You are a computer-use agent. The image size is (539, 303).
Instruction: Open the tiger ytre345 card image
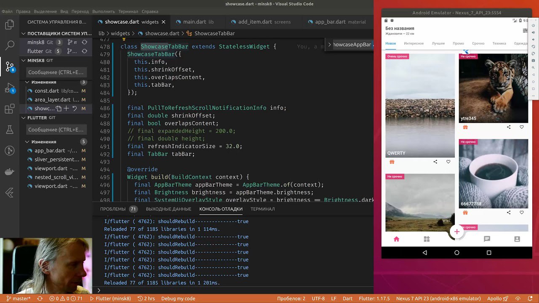point(494,88)
